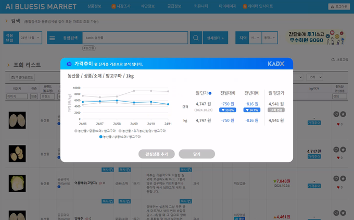Click the excel icon on 엑셀다운로드
354x220 pixels.
(x=13, y=77)
